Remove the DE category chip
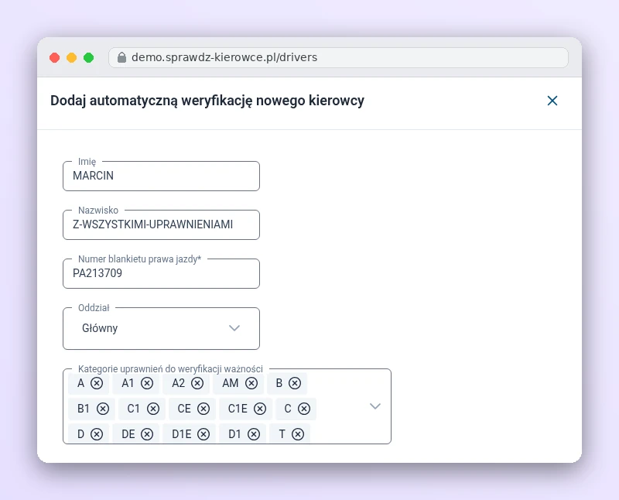 (147, 434)
